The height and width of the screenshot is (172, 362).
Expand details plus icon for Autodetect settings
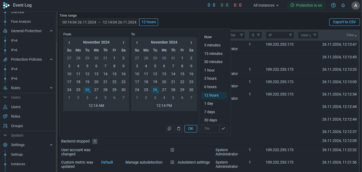pos(172,162)
